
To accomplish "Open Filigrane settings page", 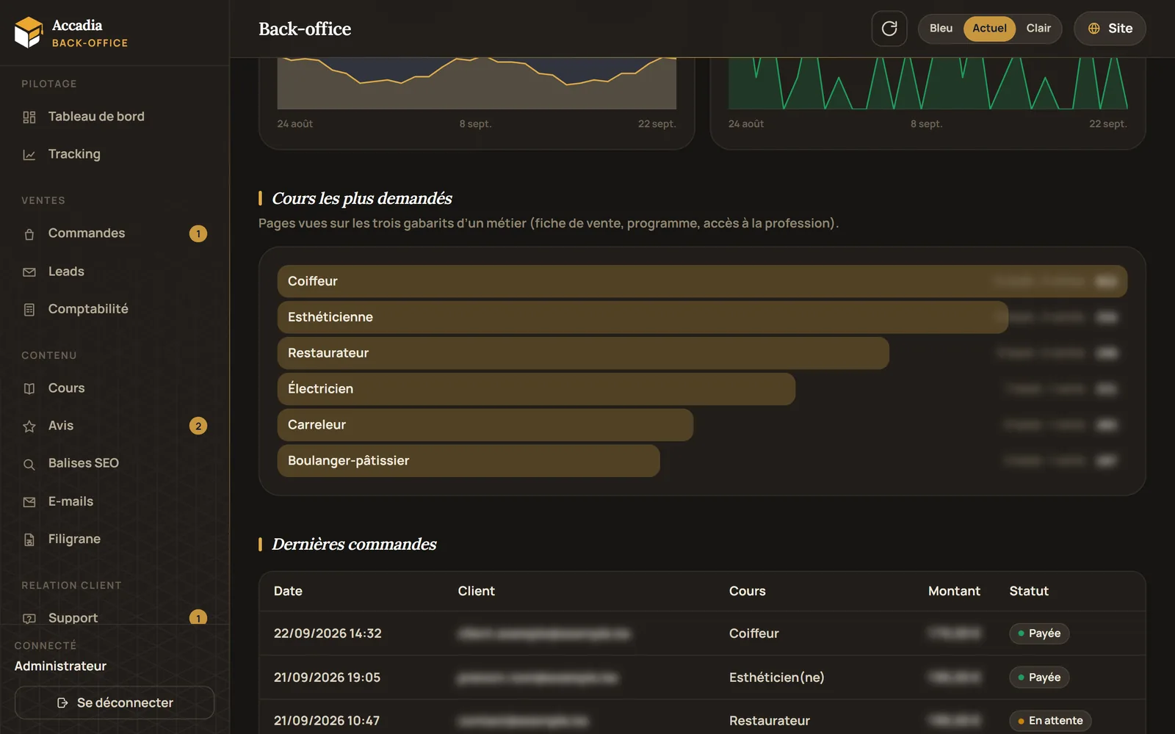I will tap(115, 539).
